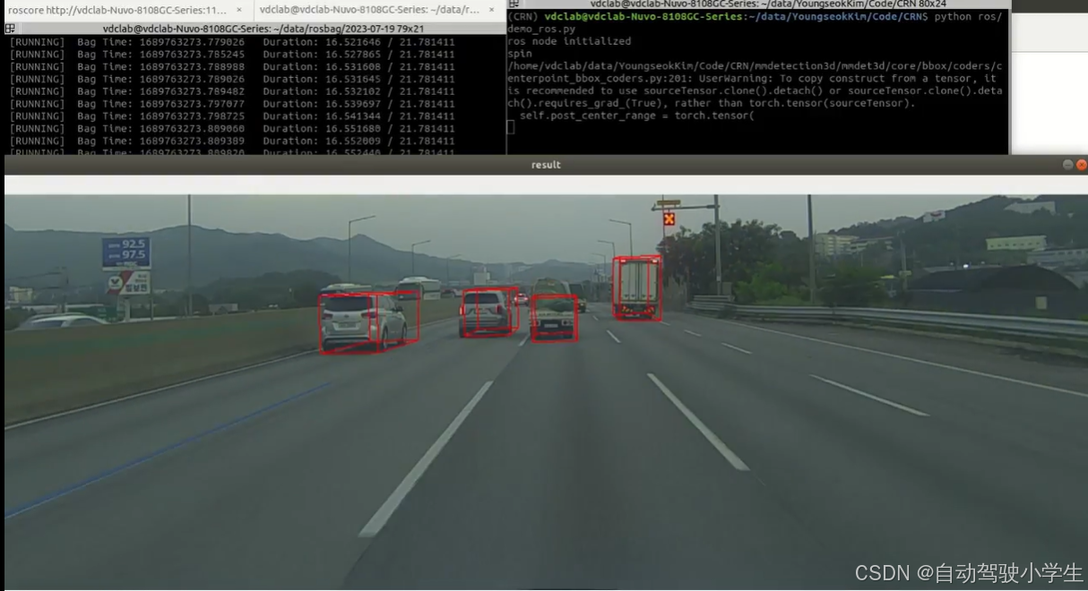This screenshot has height=591, width=1088.
Task: Click 'demo_ros.py' in the CRN terminal
Action: [x=541, y=29]
